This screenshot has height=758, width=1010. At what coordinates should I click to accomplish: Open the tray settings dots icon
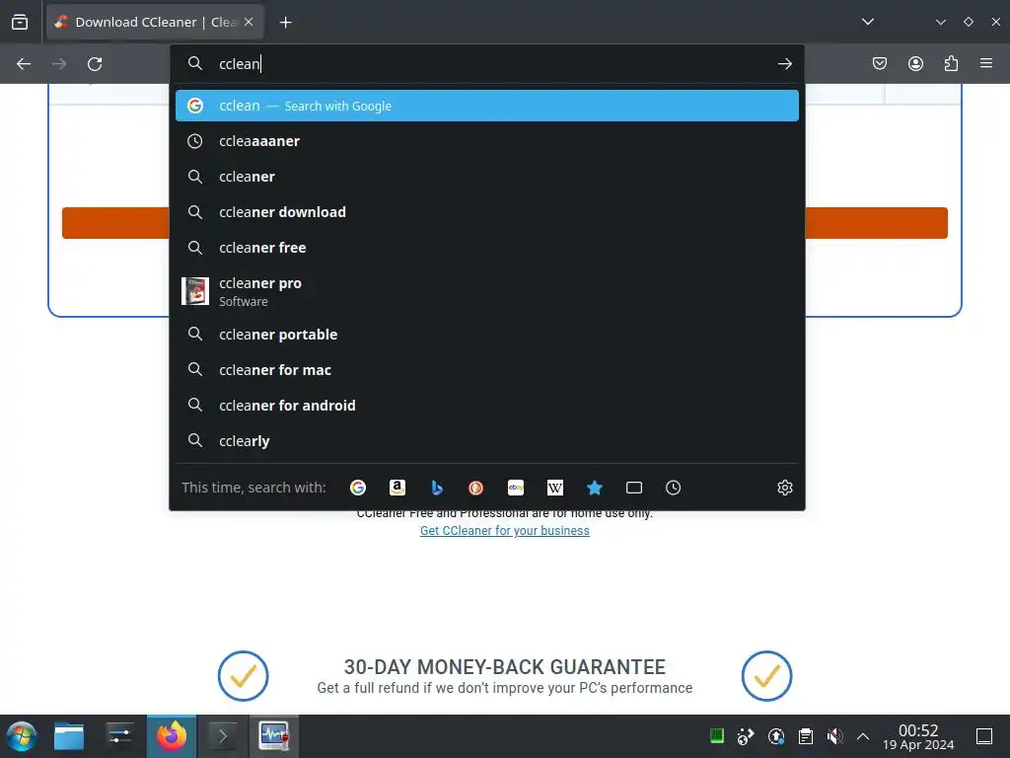(x=746, y=736)
